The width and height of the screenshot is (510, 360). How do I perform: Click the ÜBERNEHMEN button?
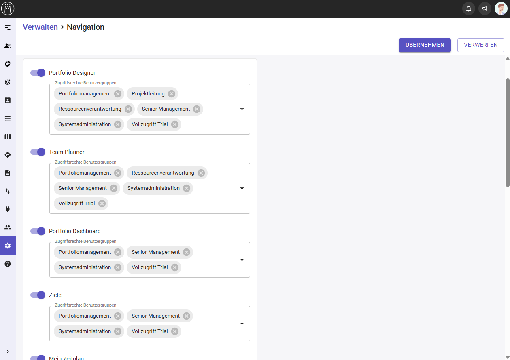[x=425, y=45]
